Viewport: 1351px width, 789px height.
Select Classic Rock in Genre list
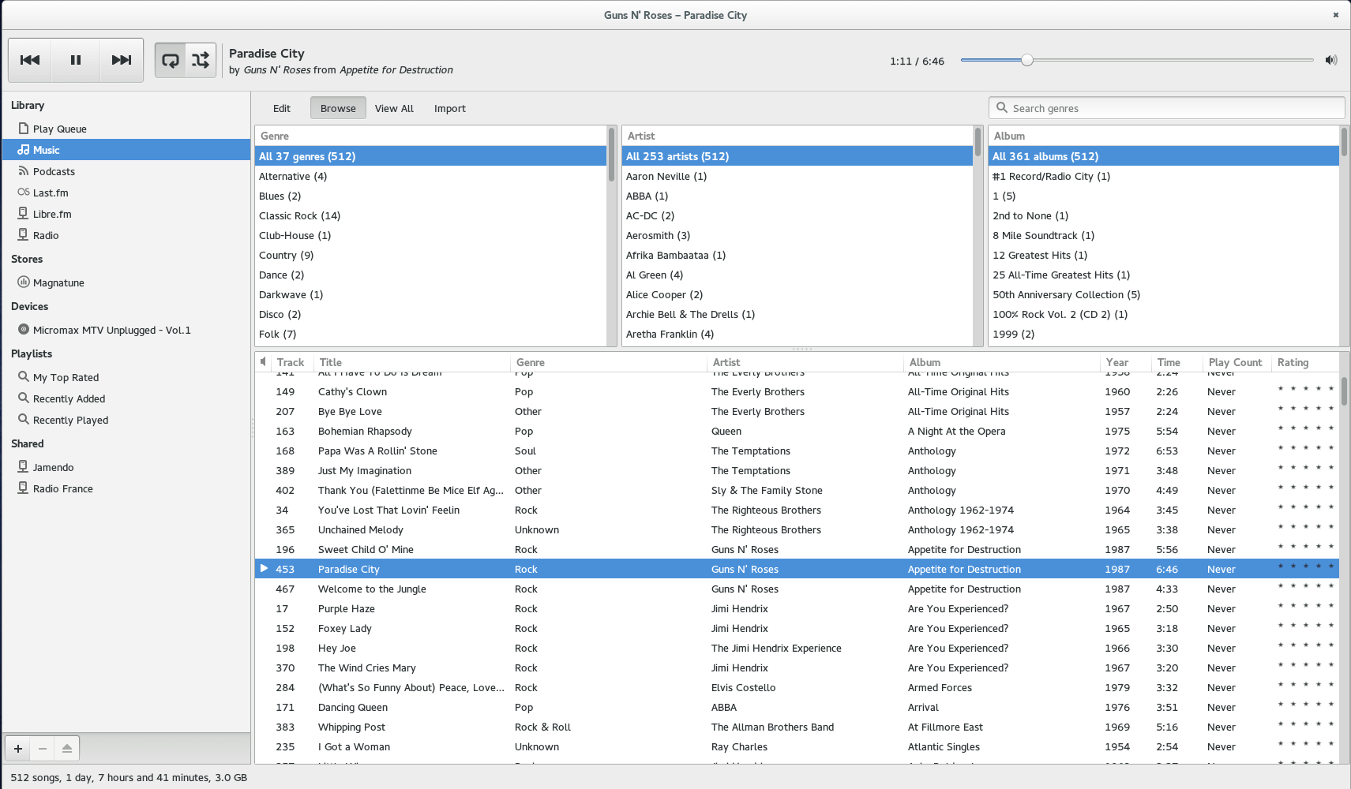[x=299, y=215]
